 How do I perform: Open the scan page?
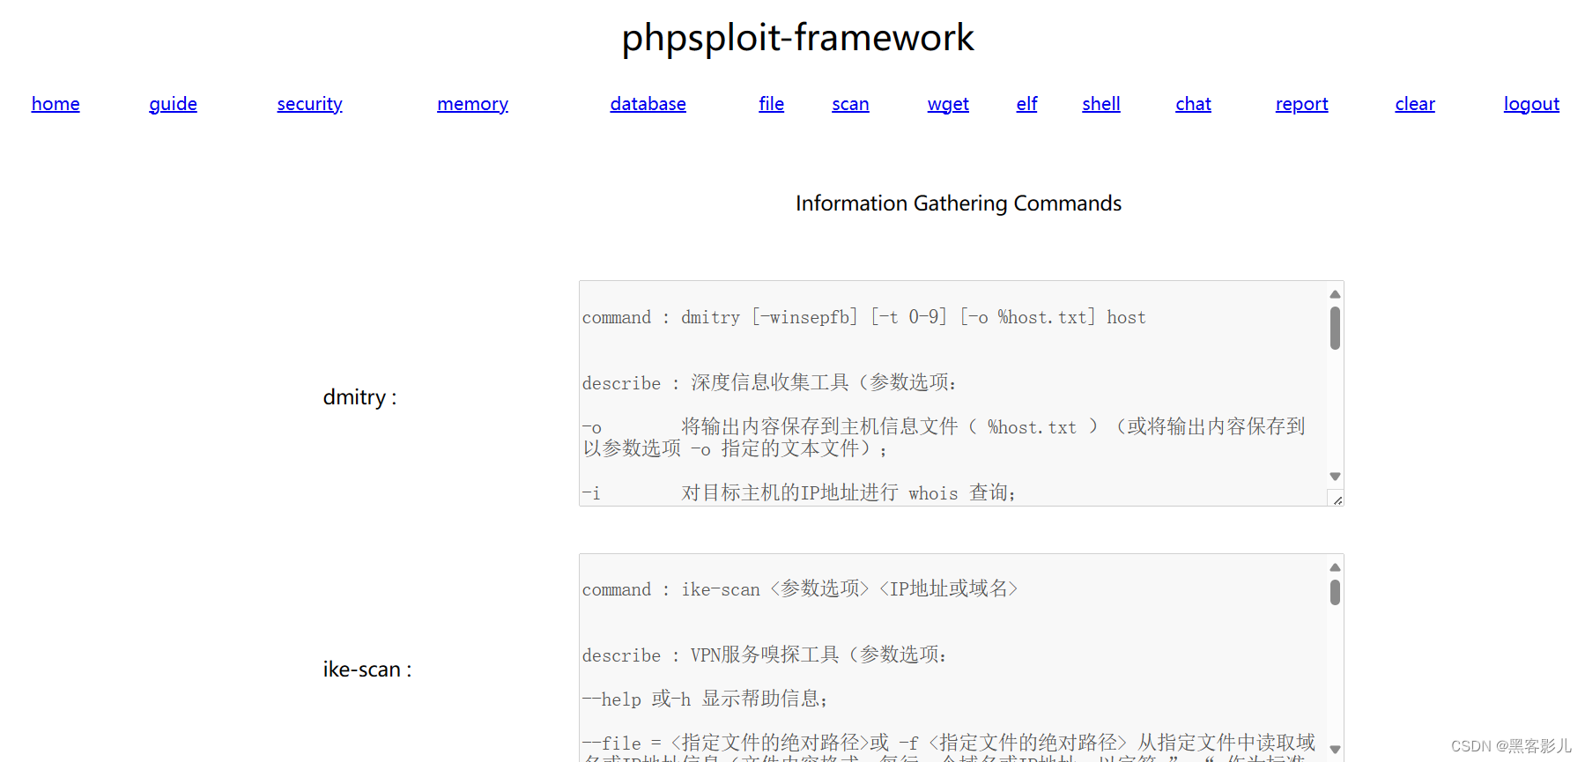[850, 104]
